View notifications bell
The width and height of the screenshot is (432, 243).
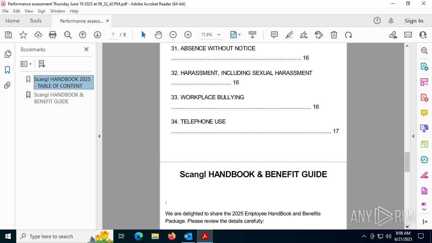coord(391,21)
